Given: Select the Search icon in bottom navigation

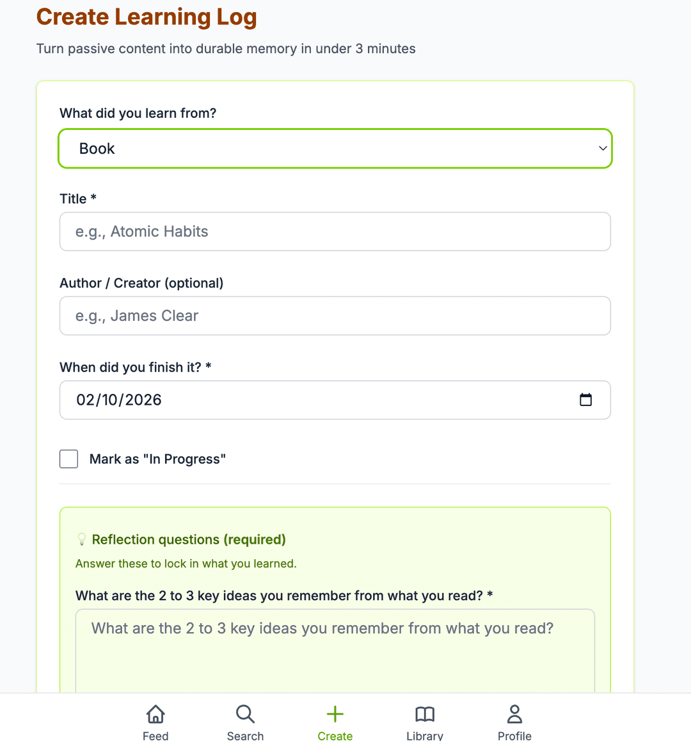Looking at the screenshot, I should tap(245, 713).
